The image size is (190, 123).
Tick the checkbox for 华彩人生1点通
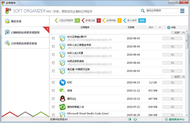[53, 55]
